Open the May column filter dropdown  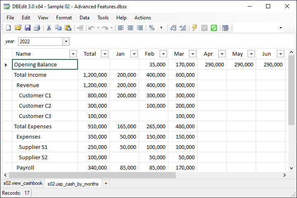[x=251, y=54]
